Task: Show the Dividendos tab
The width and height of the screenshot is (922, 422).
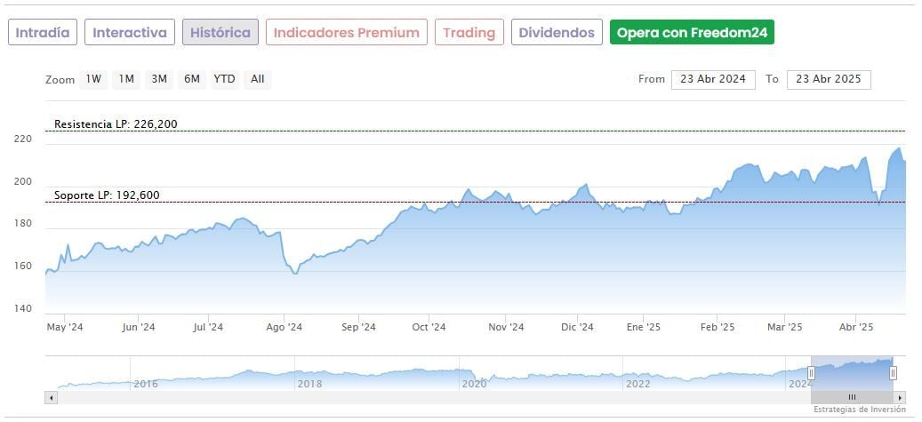Action: tap(557, 33)
